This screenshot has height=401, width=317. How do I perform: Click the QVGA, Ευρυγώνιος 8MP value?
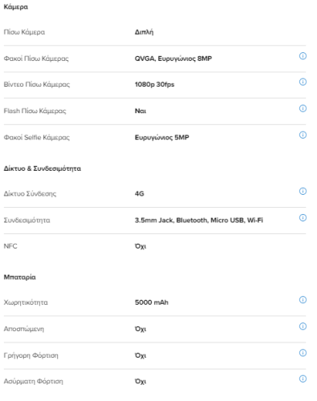pyautogui.click(x=173, y=59)
